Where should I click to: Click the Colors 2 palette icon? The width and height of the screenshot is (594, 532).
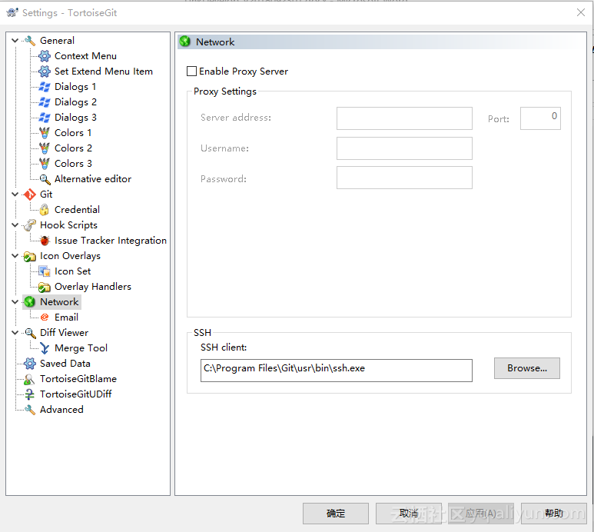point(45,148)
